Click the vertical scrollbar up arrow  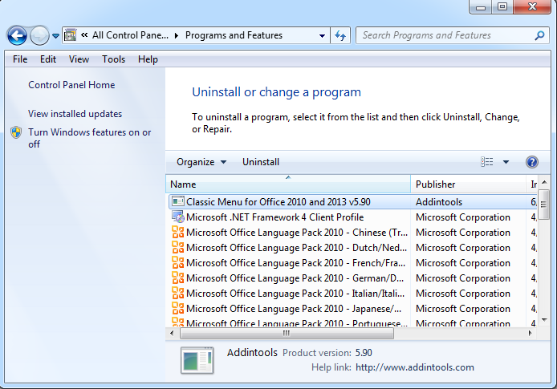click(x=544, y=182)
